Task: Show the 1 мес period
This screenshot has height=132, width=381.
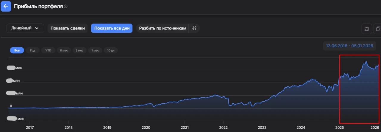Action: 95,50
